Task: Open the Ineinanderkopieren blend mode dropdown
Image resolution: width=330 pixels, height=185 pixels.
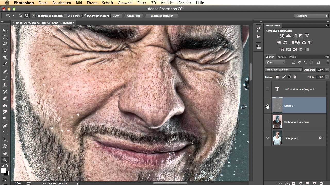Action: pos(283,70)
